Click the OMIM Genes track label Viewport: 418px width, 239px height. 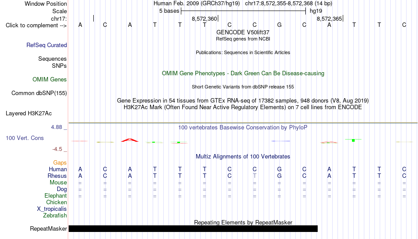point(50,80)
